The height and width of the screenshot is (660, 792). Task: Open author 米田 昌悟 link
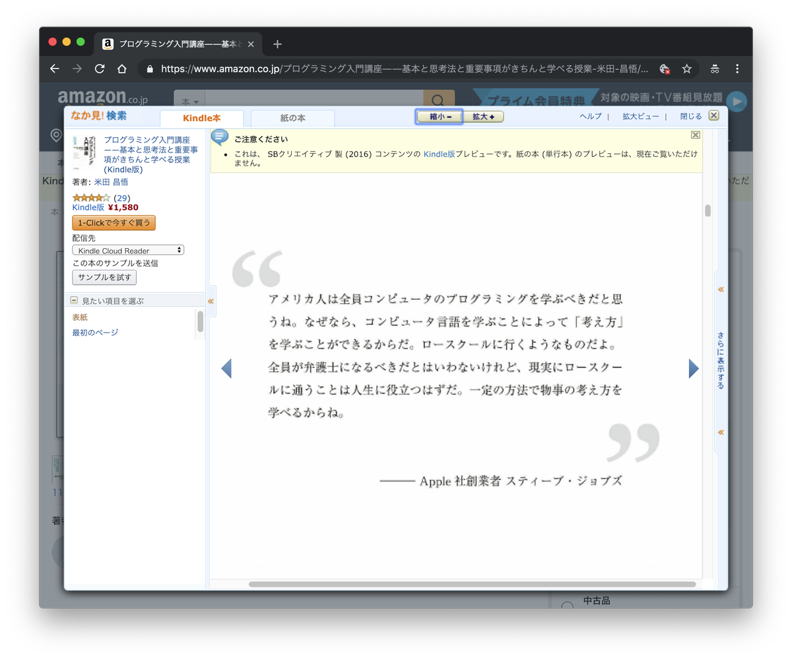(112, 182)
